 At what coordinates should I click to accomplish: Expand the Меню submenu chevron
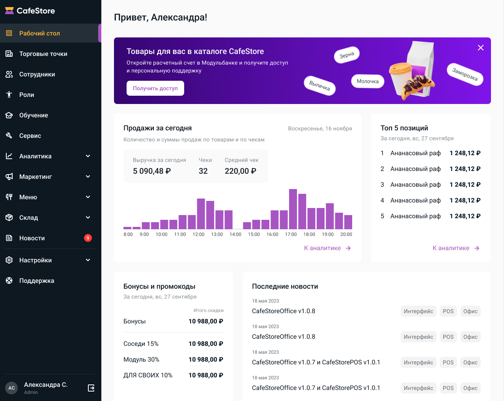[x=88, y=197]
